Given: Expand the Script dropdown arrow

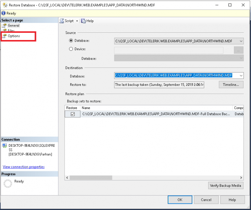Looking at the screenshot, I should pyautogui.click(x=77, y=21).
